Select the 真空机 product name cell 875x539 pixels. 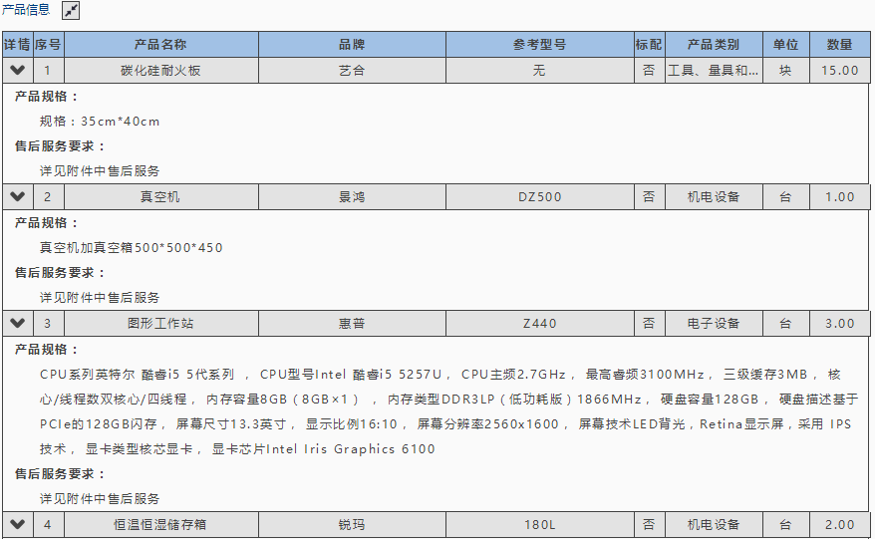pos(160,197)
